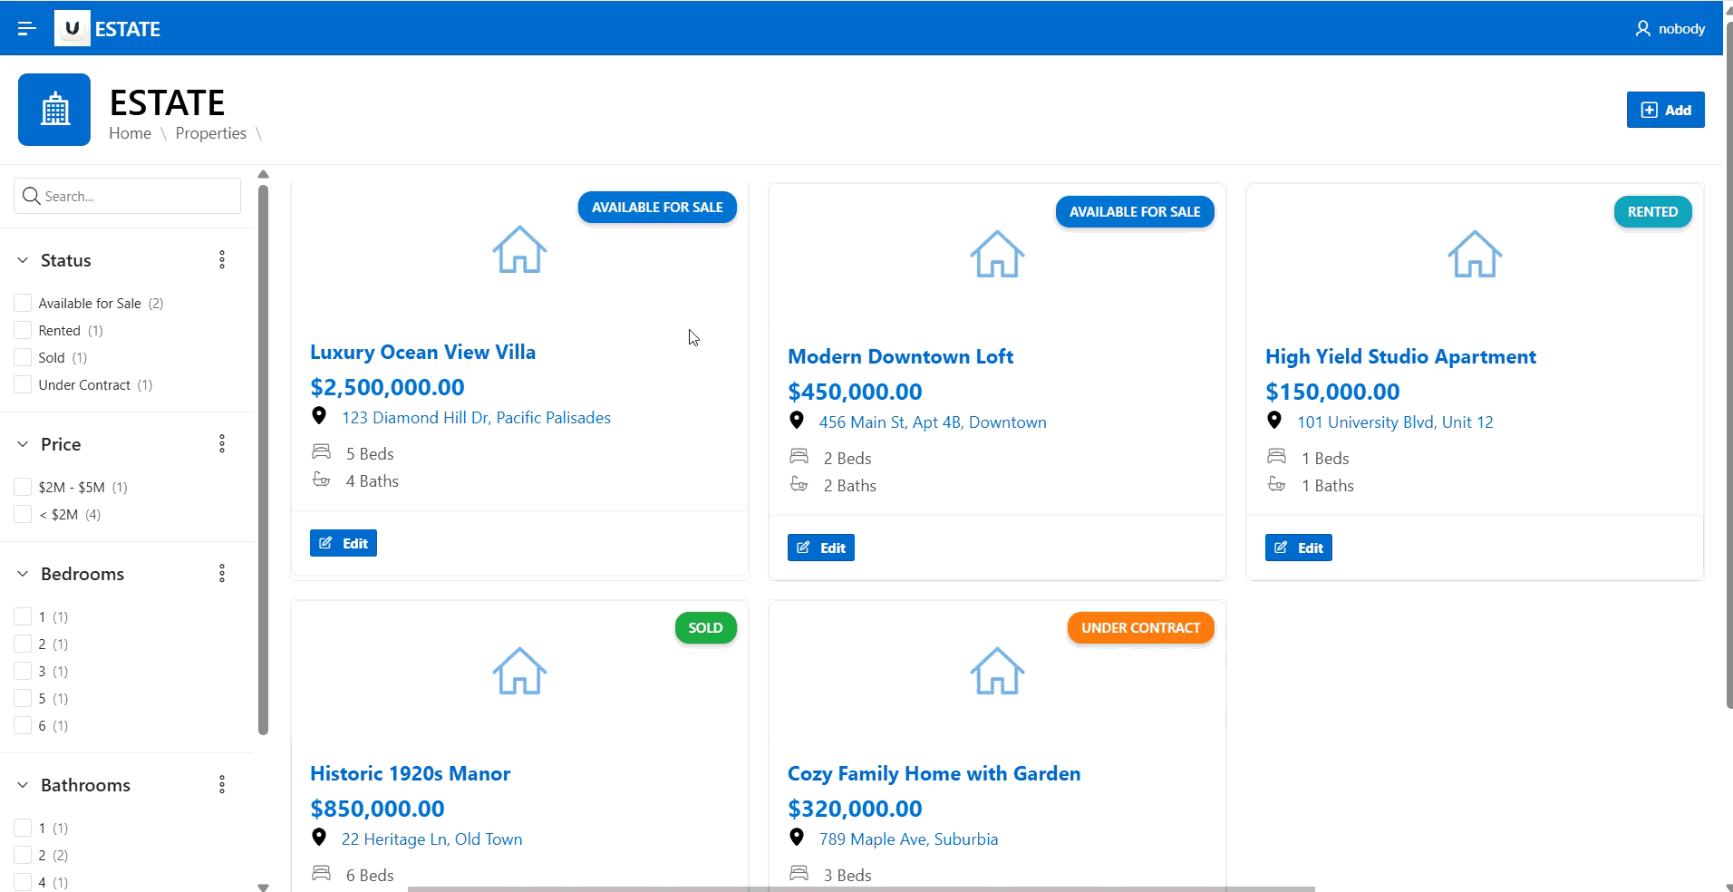Click sidebar scroll down arrow
This screenshot has height=892, width=1733.
point(263,887)
